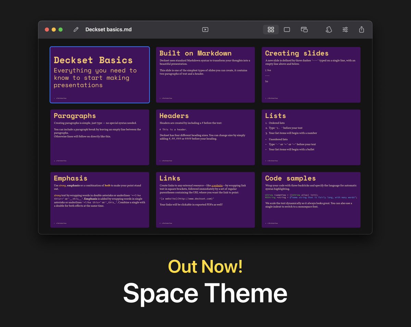Open the 'Built on Markdown' slide

[x=205, y=74]
